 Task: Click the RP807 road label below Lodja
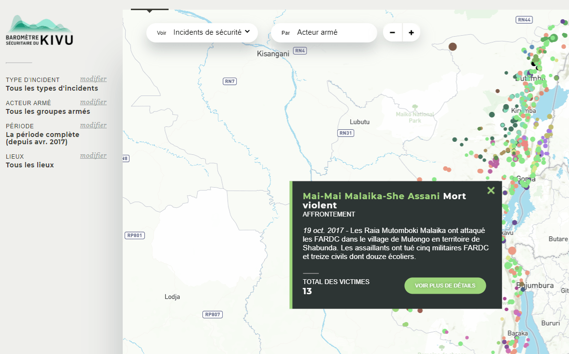tap(213, 314)
